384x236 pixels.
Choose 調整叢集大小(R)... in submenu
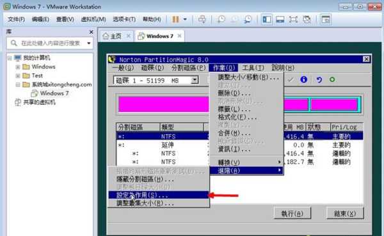(x=159, y=203)
